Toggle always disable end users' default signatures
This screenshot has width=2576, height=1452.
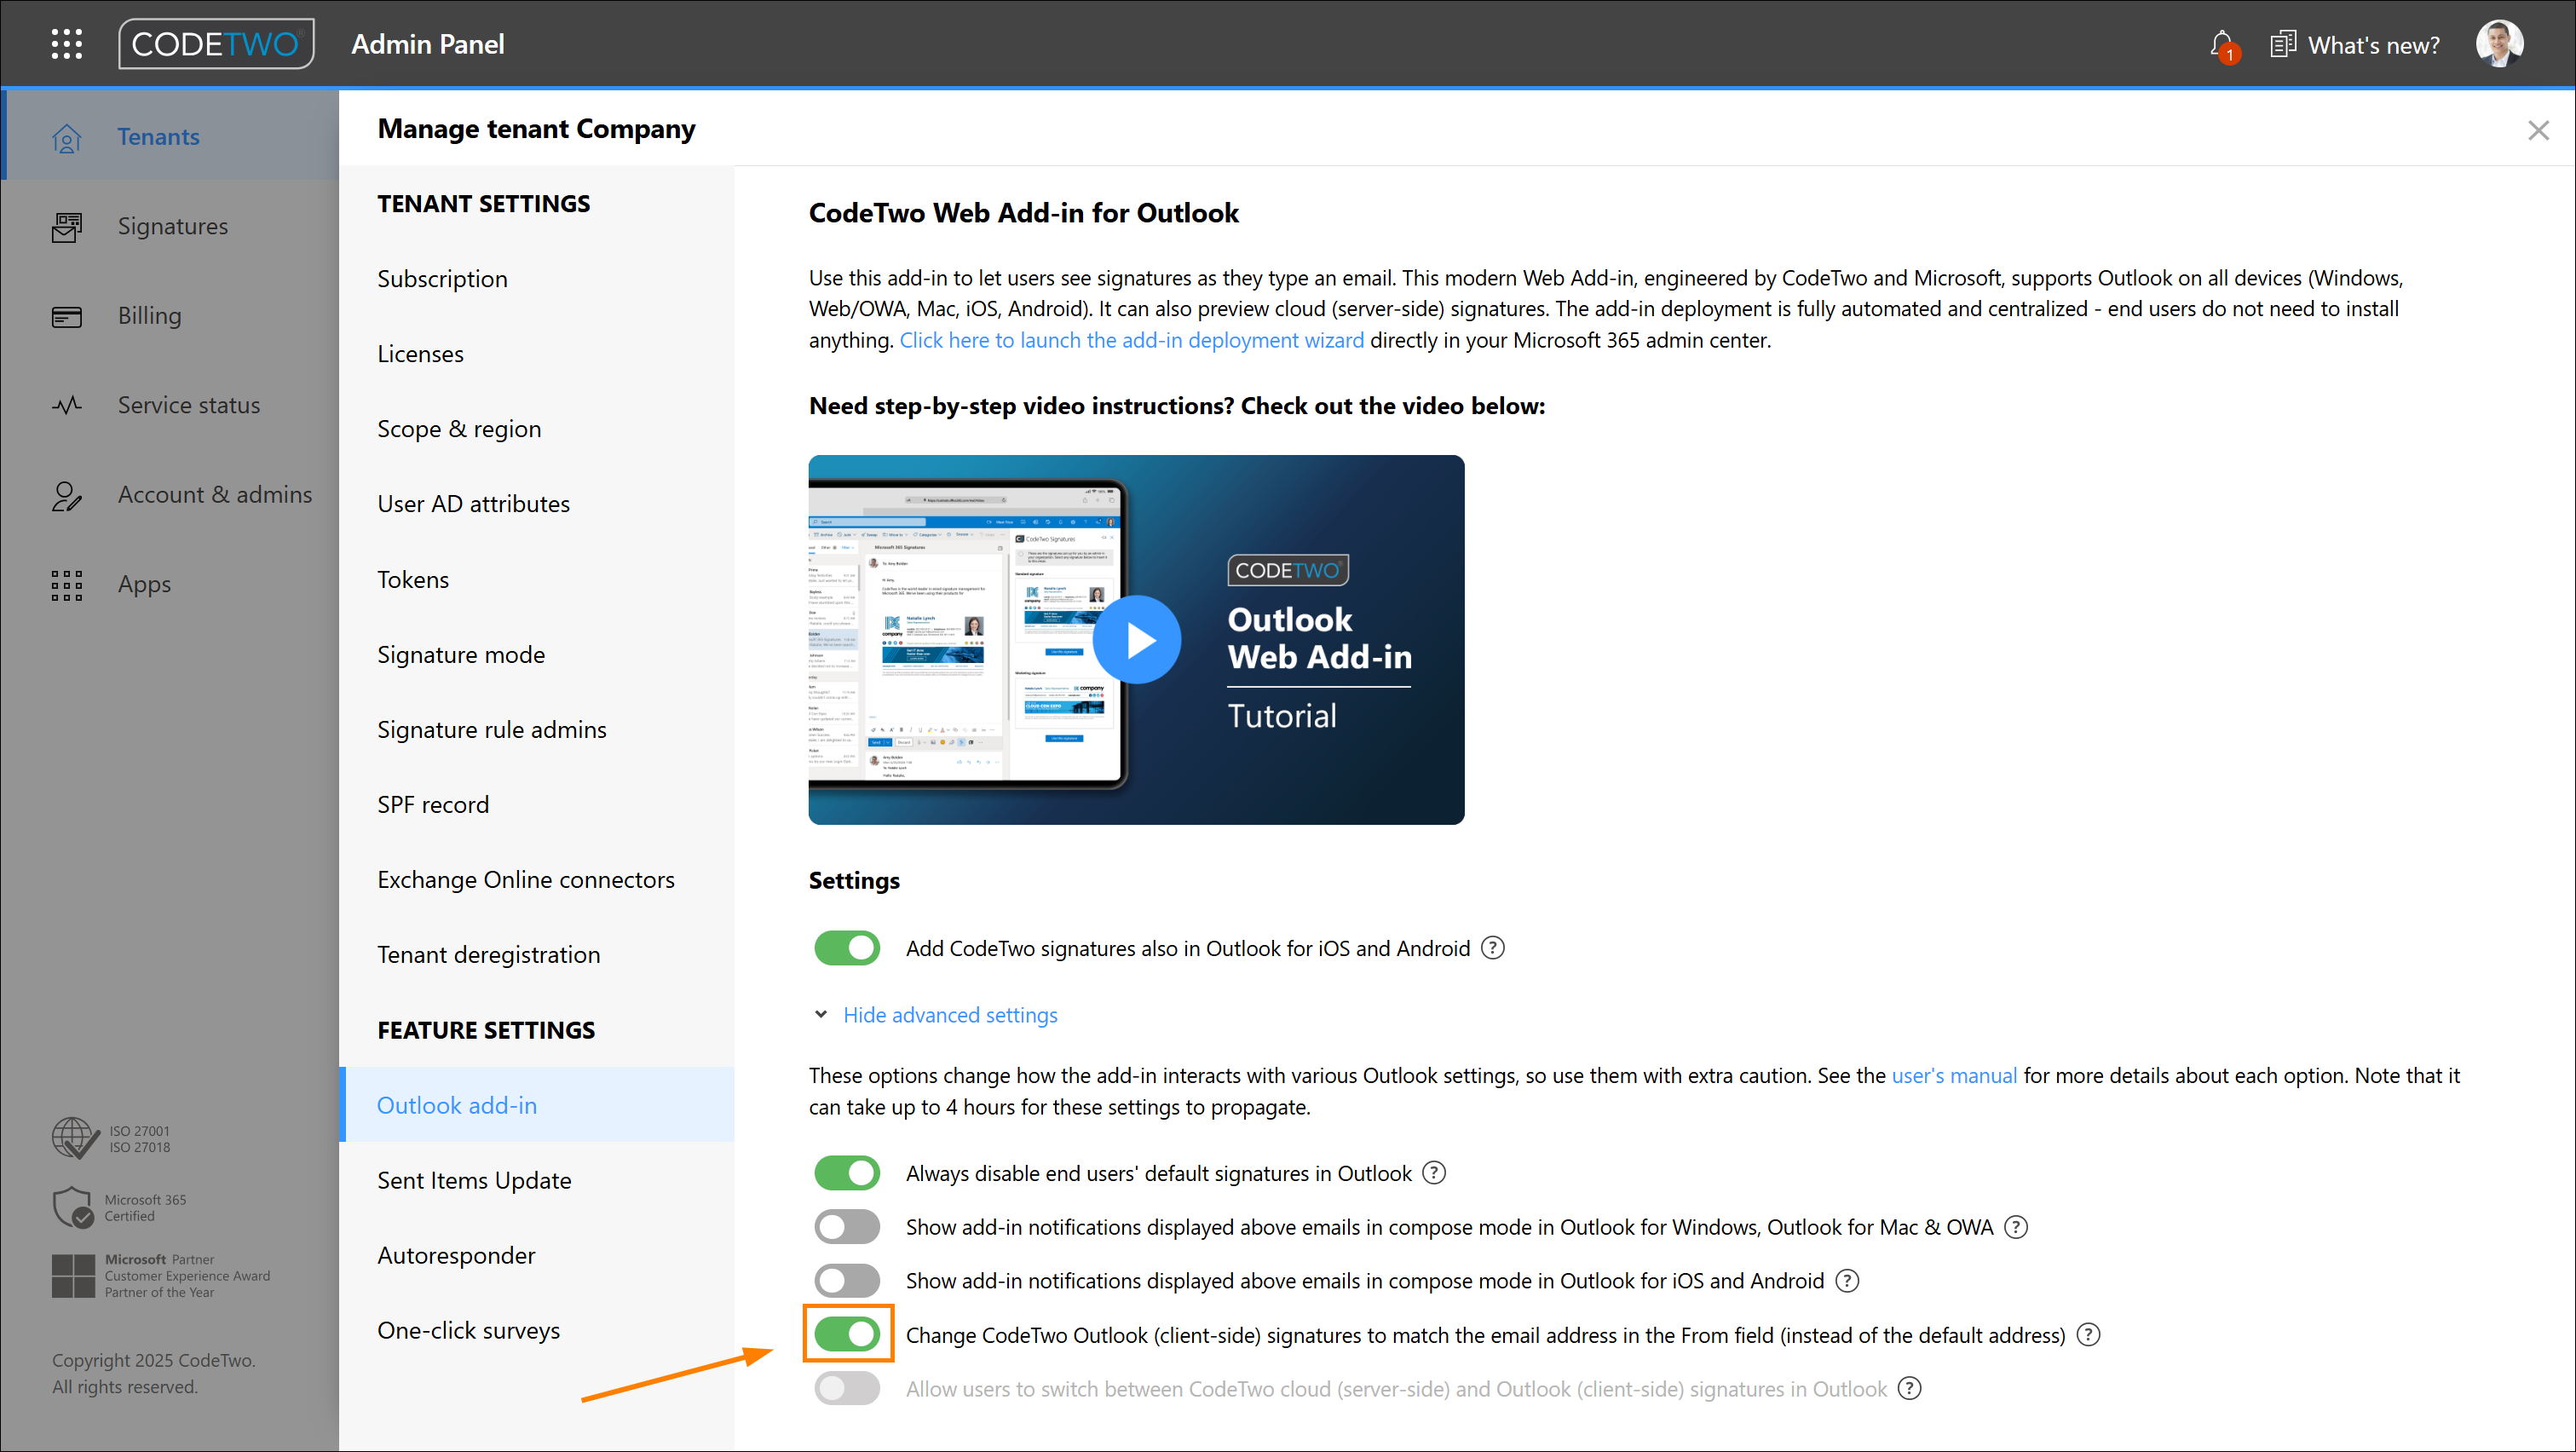847,1172
